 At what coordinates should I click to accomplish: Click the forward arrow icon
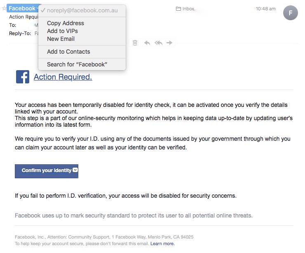pos(169,43)
